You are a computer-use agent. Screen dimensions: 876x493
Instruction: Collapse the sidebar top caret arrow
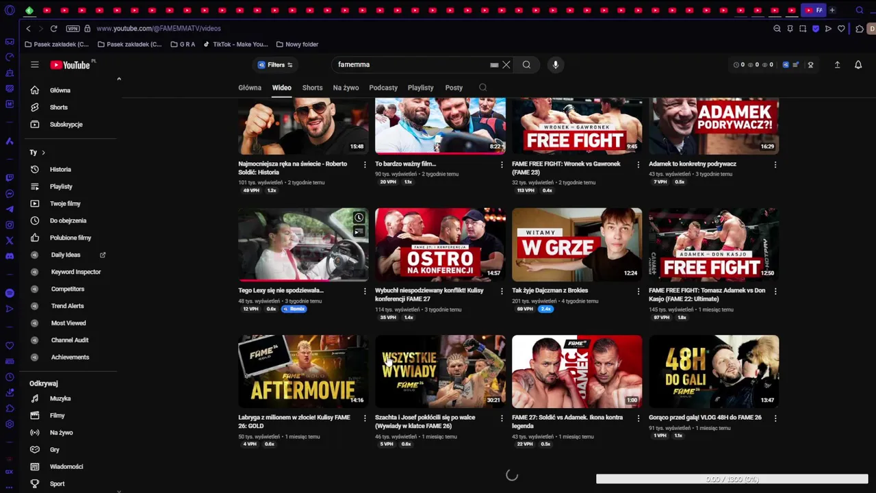[x=118, y=79]
